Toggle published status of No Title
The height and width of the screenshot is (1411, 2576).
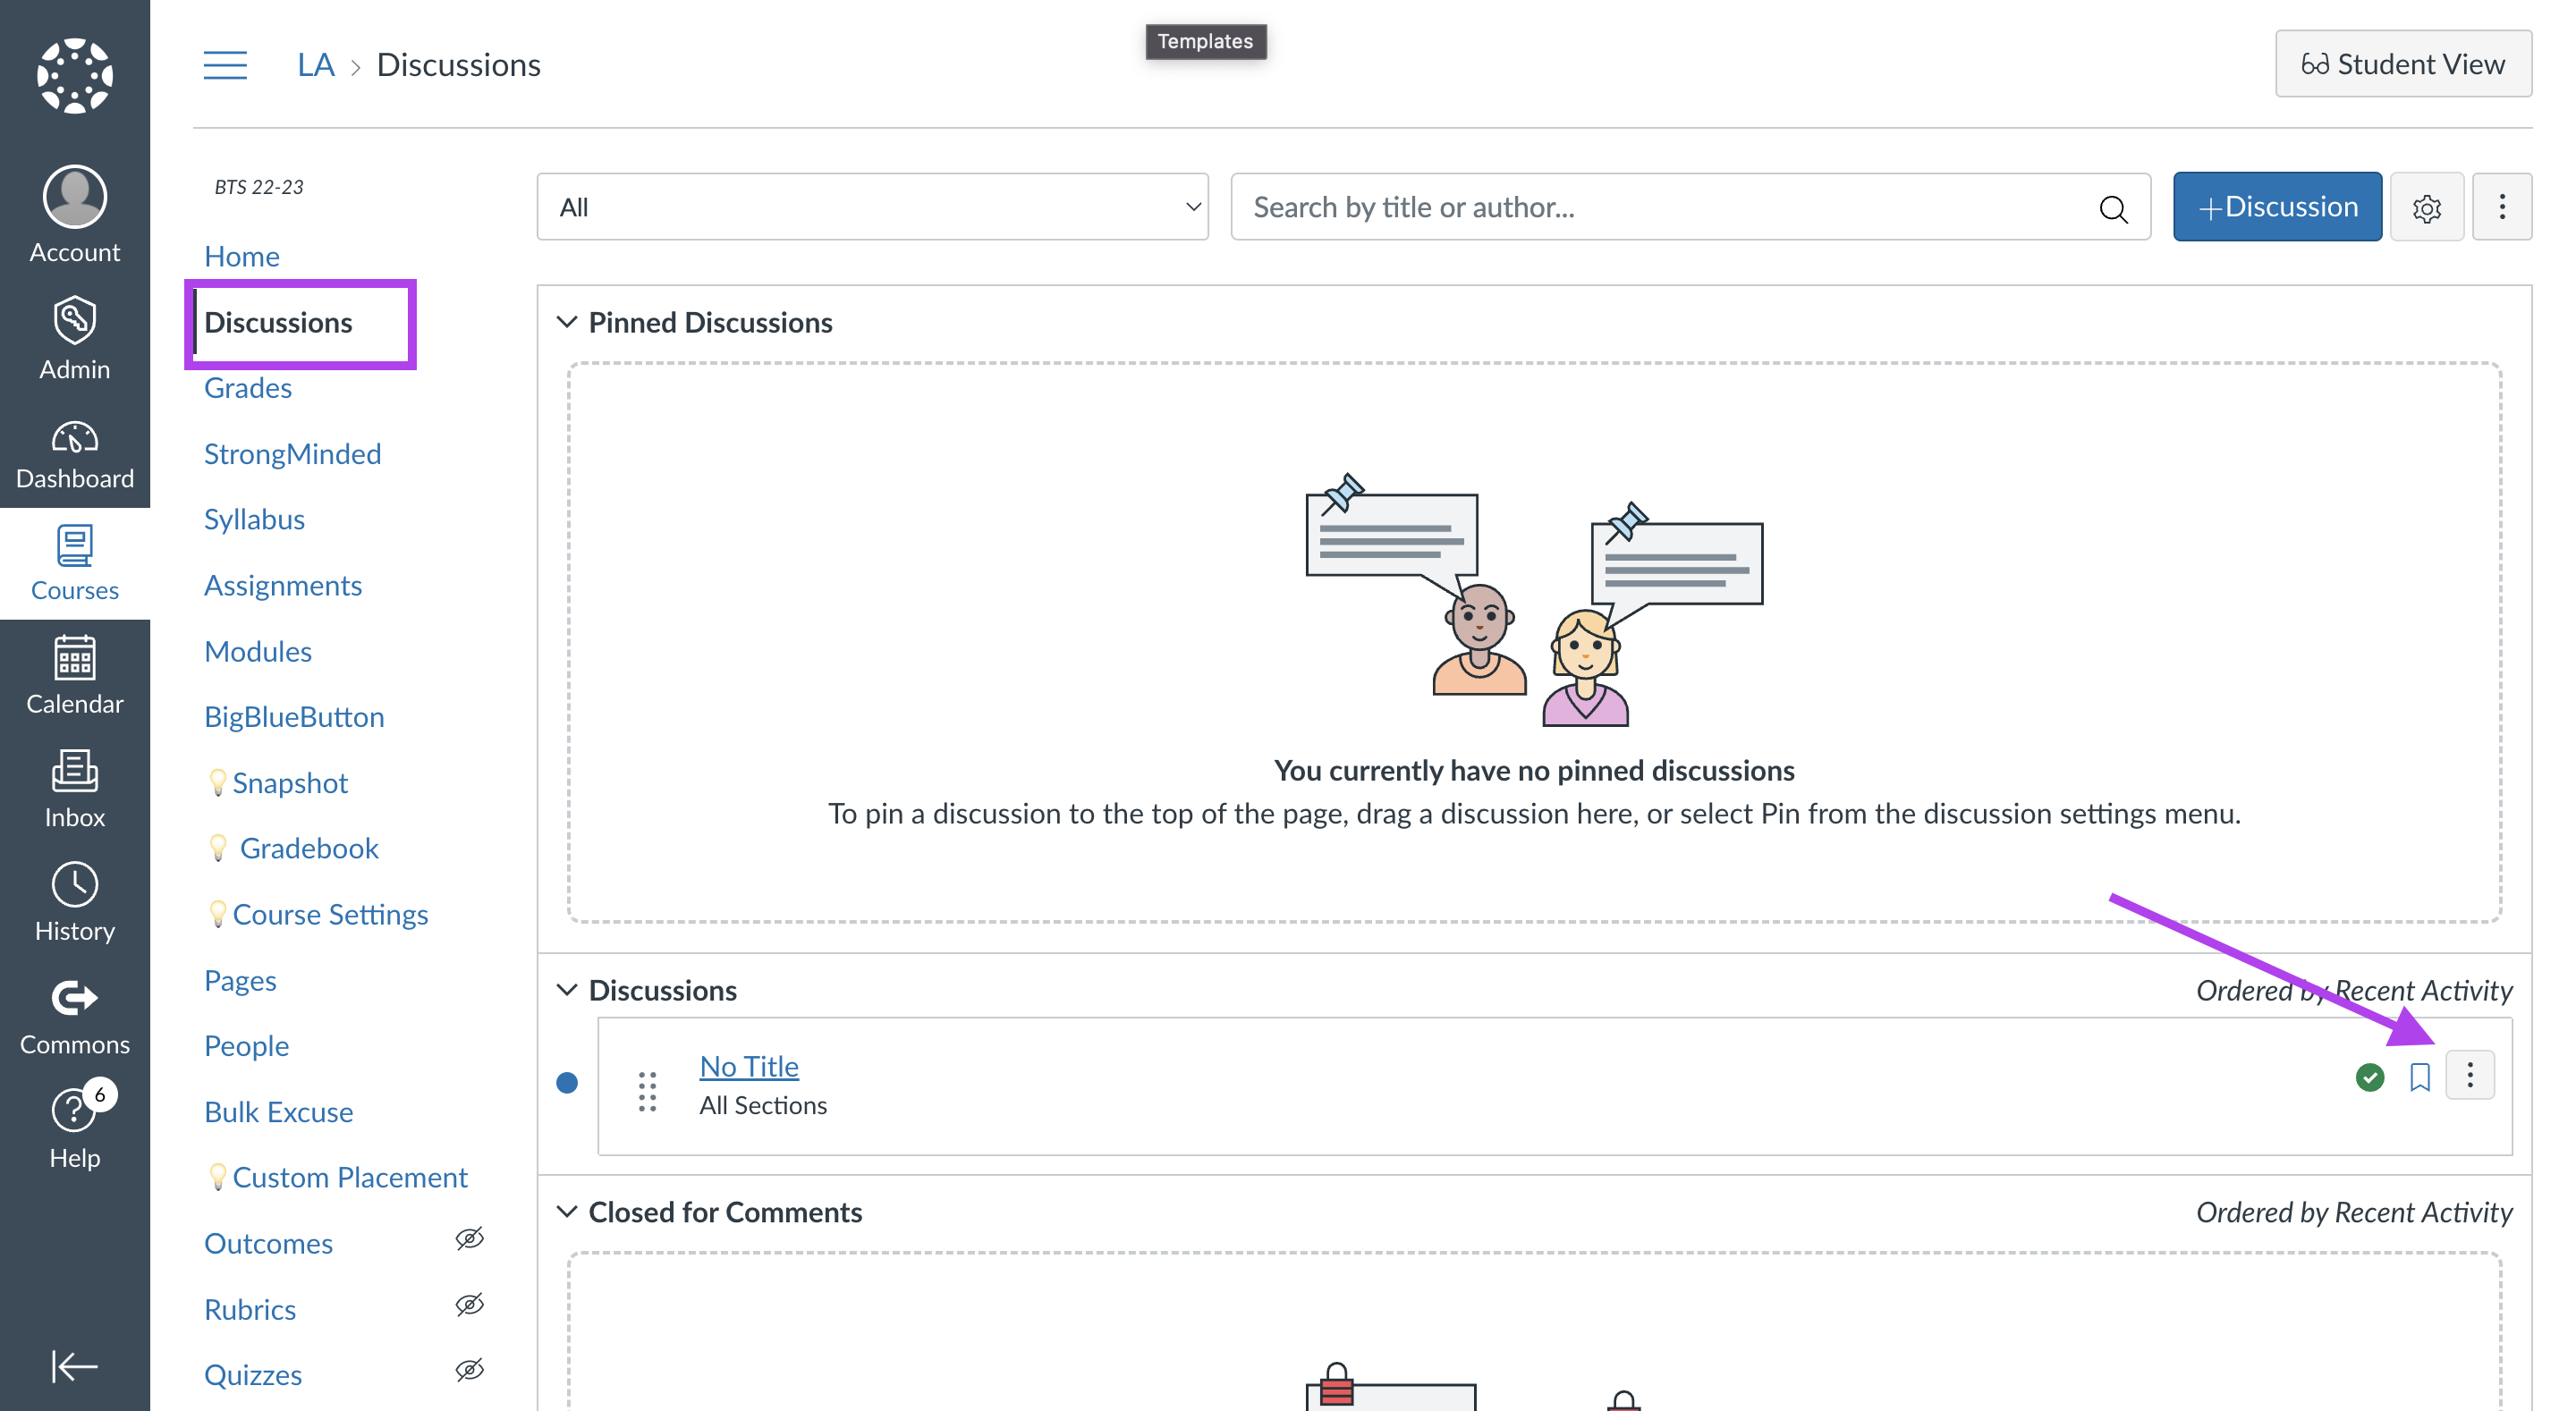click(2369, 1077)
